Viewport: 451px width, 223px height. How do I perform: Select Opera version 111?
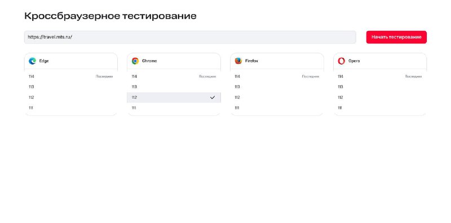pyautogui.click(x=380, y=108)
